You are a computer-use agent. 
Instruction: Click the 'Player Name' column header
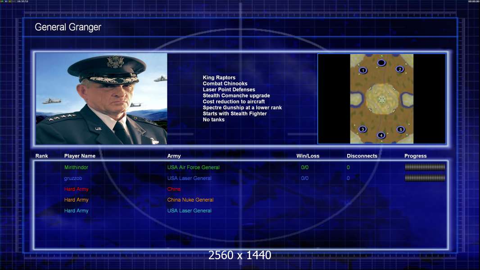point(80,156)
